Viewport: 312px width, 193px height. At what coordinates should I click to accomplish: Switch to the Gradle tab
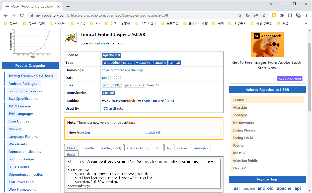[x=89, y=148]
